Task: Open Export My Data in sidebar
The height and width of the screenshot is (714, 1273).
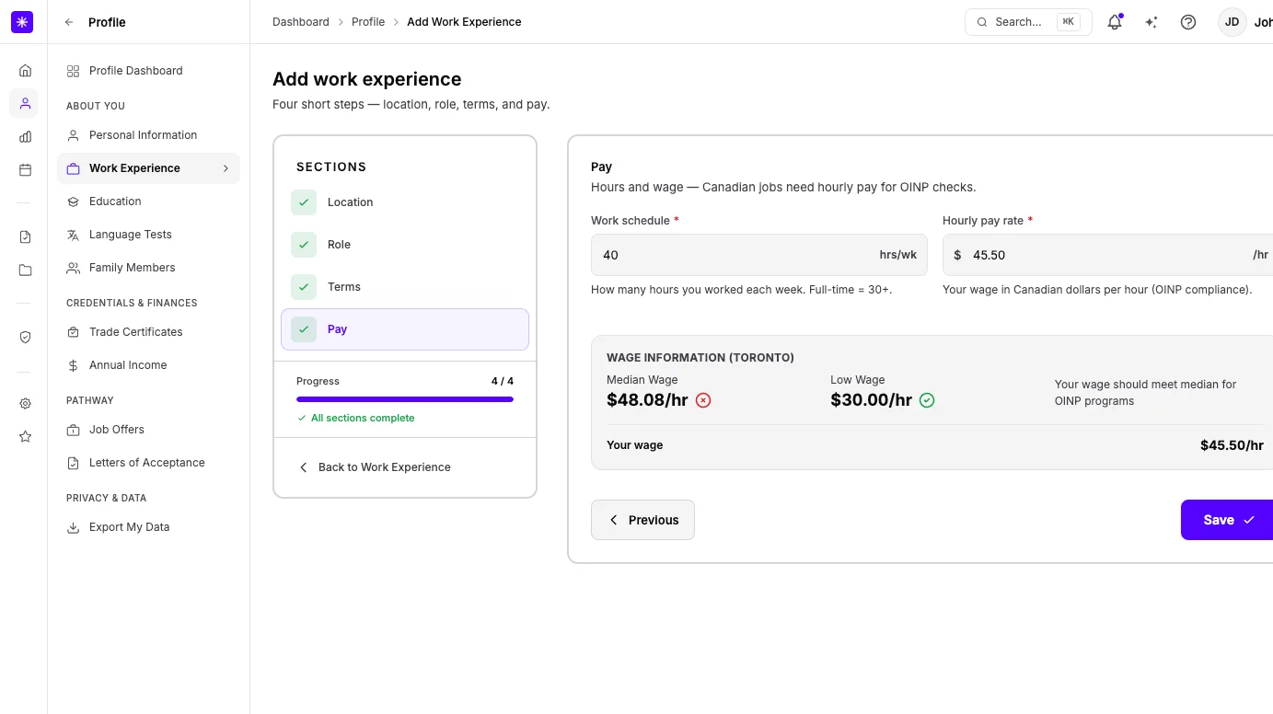Action: tap(148, 527)
